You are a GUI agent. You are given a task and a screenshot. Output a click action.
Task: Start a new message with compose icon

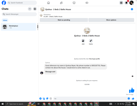pos(35,9)
